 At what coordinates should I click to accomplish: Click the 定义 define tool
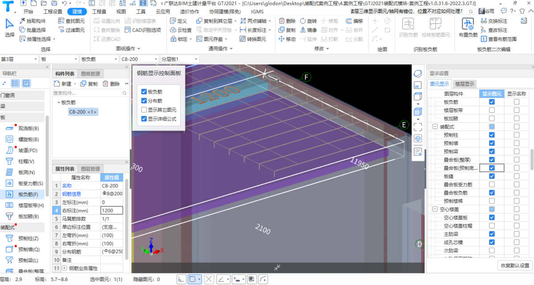tap(179, 21)
